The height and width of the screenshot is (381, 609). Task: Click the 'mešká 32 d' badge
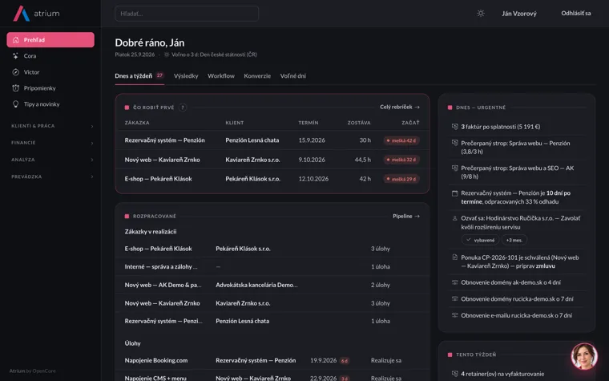(401, 160)
